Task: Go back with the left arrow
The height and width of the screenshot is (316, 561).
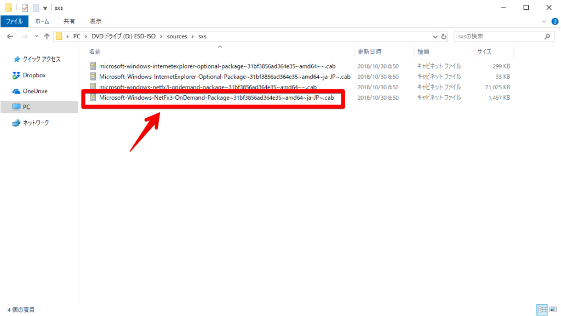Action: (x=10, y=37)
